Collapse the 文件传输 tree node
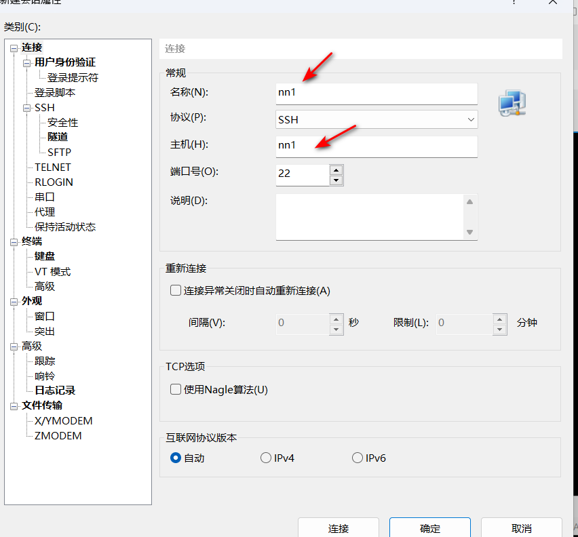The width and height of the screenshot is (578, 537). (14, 405)
